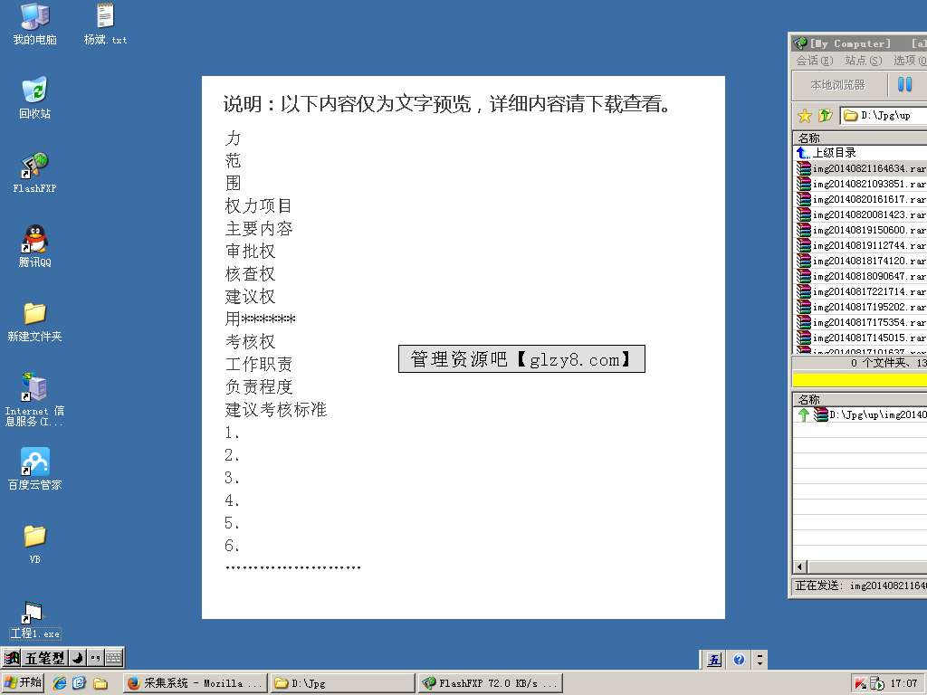The image size is (927, 695).
Task: Click the blue pause transfer icon in FlashFXP
Action: tap(904, 85)
